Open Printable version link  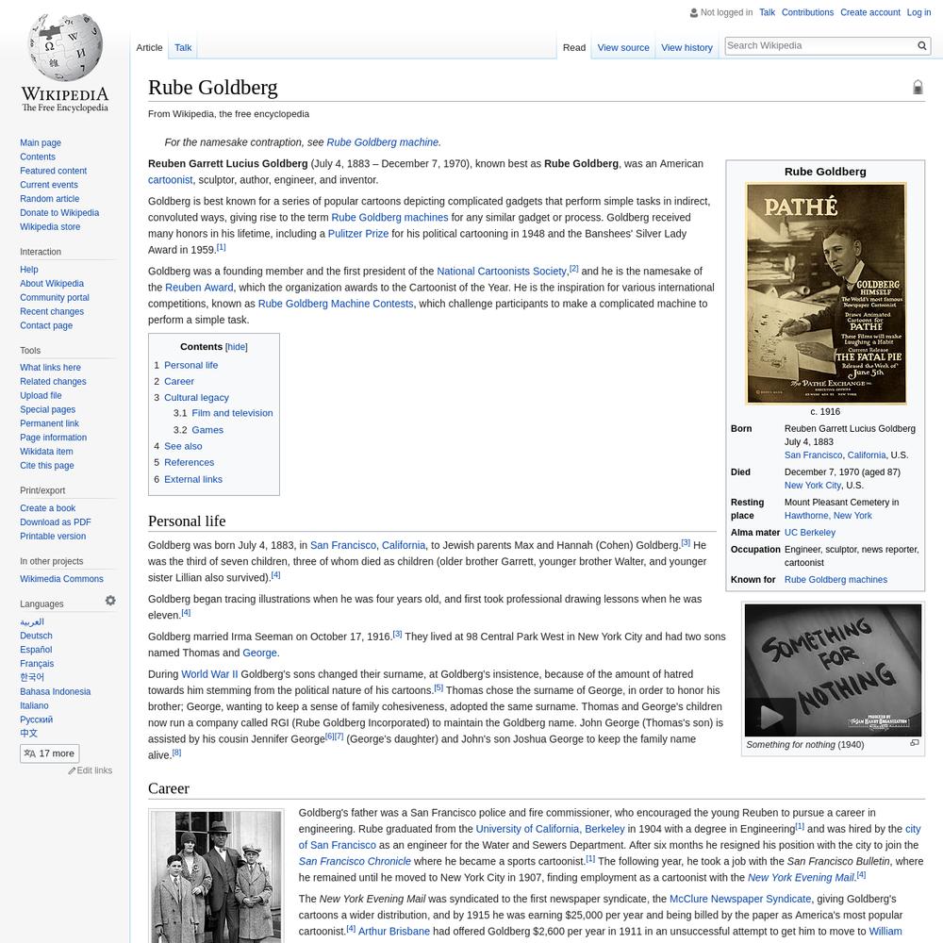click(x=53, y=537)
